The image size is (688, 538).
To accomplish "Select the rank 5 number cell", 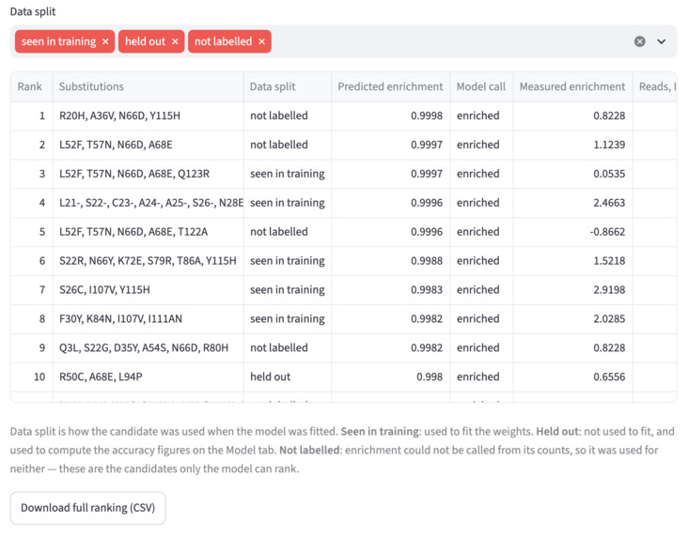I will point(32,232).
